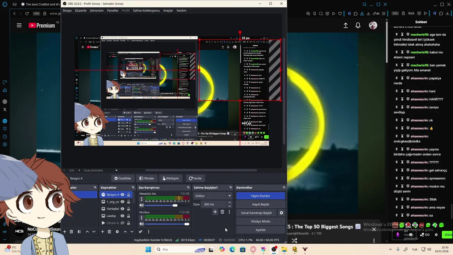Image resolution: width=453 pixels, height=255 pixels.
Task: Open YouTube account avatar
Action: pos(373,25)
